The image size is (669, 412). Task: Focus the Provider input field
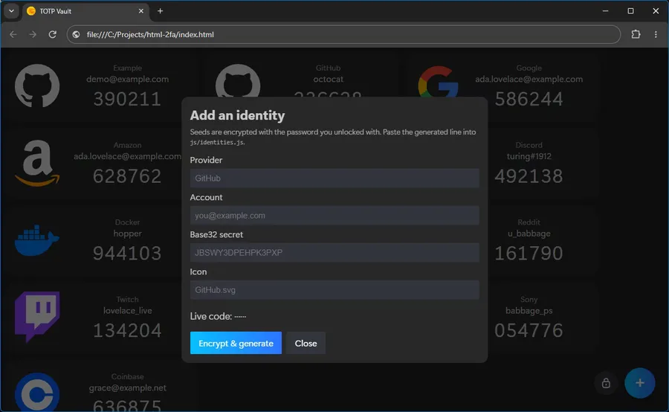click(x=334, y=178)
